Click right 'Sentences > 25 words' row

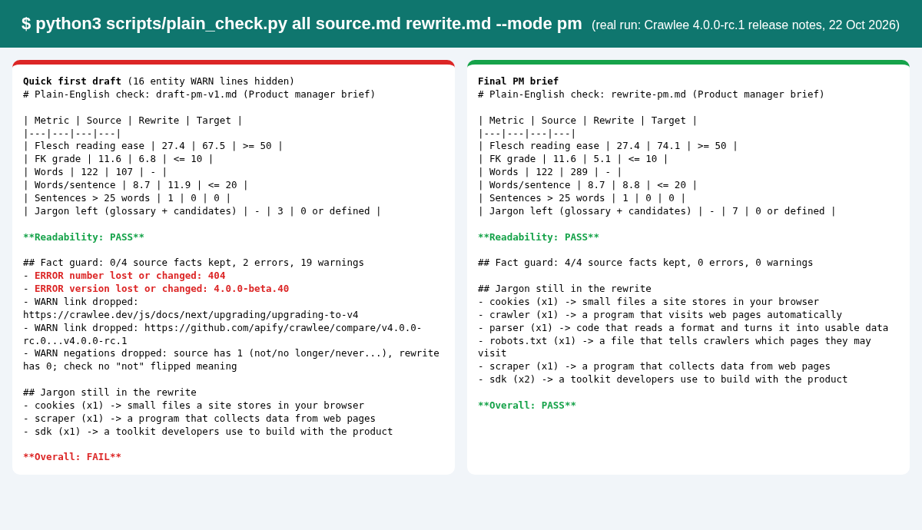click(x=582, y=198)
